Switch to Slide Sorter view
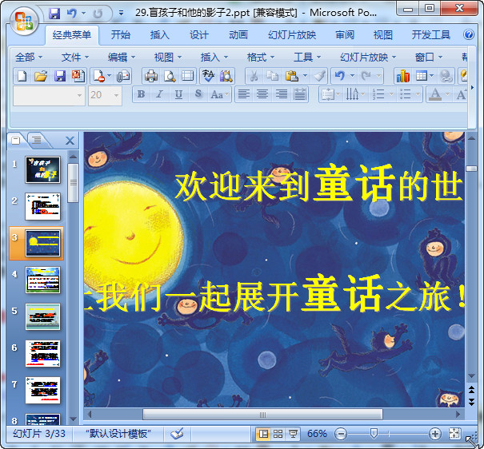 point(278,434)
